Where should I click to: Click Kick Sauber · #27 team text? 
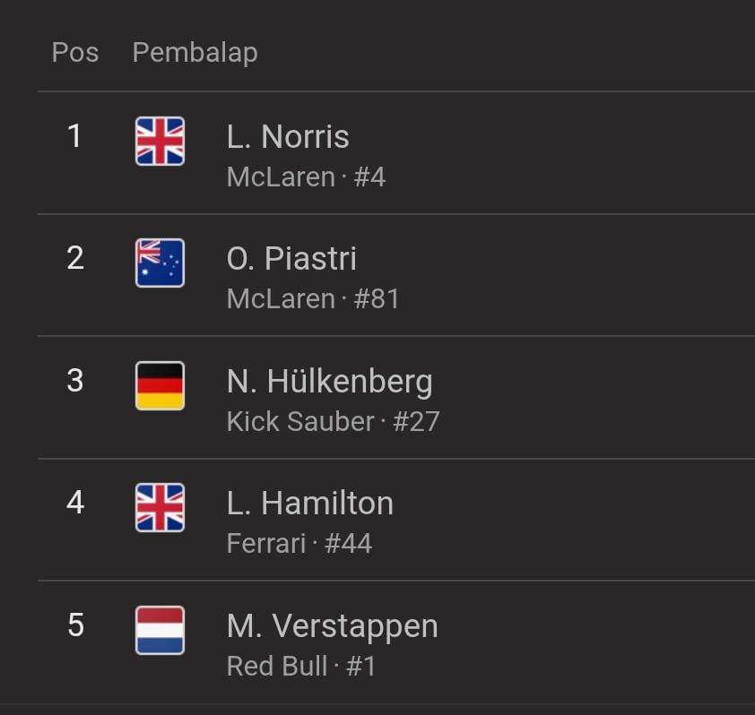pyautogui.click(x=334, y=421)
